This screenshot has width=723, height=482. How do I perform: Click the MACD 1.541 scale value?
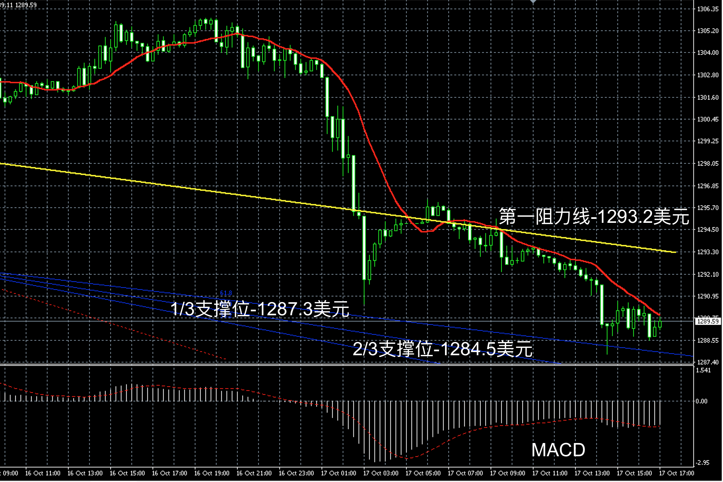[x=703, y=370]
